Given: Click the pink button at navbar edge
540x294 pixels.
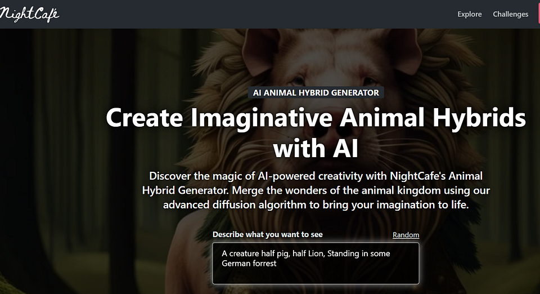Looking at the screenshot, I should (x=539, y=14).
